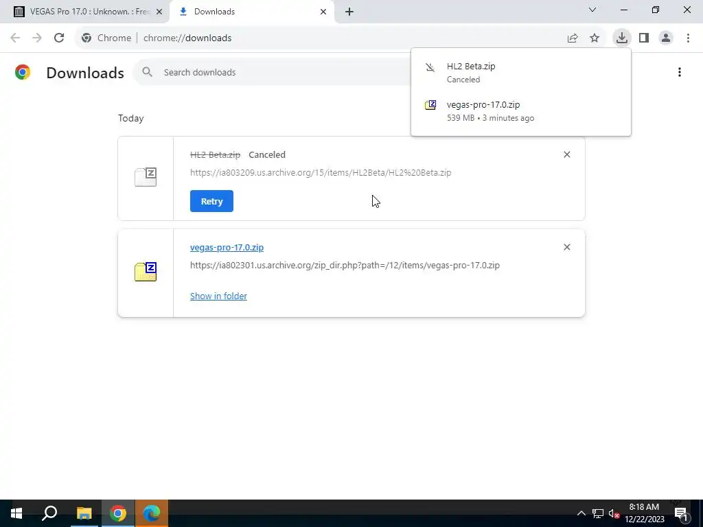Select the Downloads tab
Image resolution: width=703 pixels, height=527 pixels.
(x=251, y=12)
